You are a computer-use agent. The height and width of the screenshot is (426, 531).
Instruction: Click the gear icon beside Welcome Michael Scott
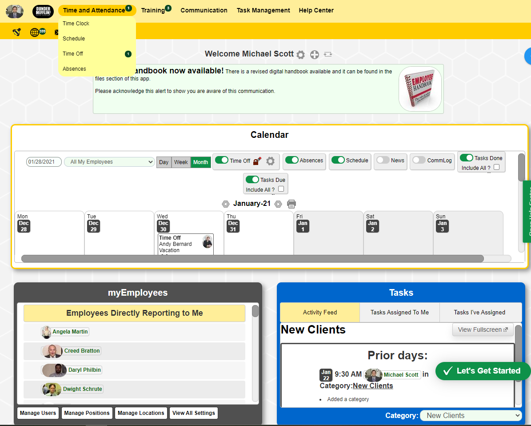pyautogui.click(x=301, y=55)
